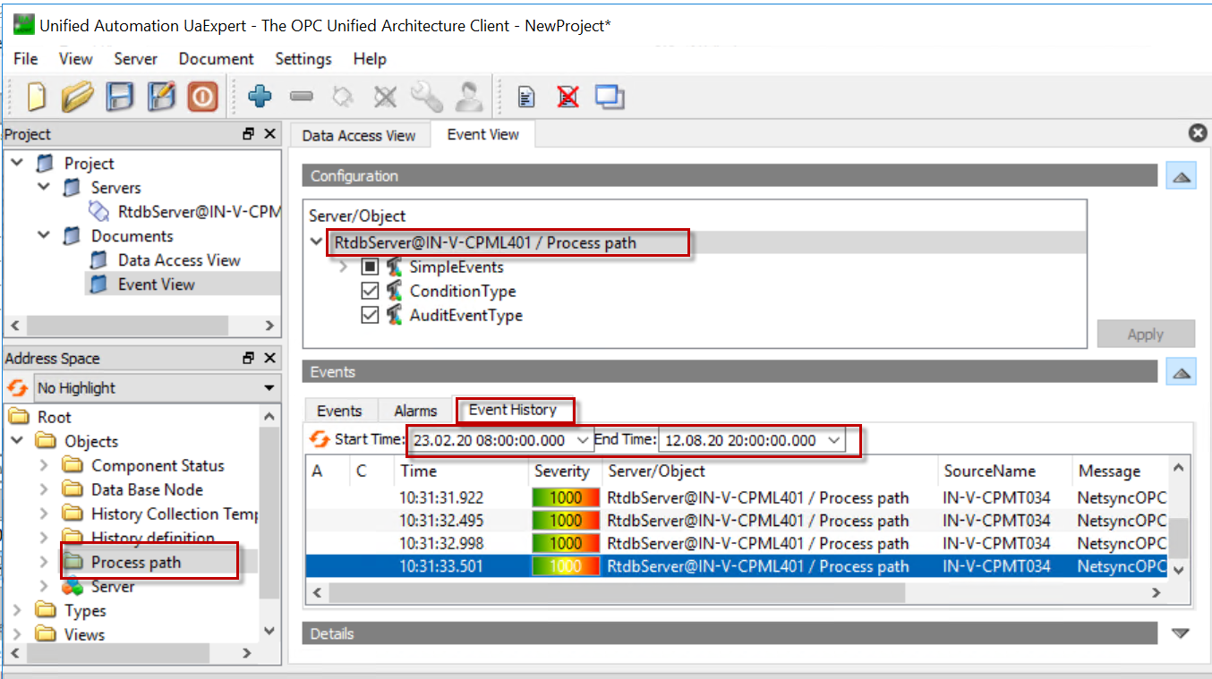Switch to the Events tab
The width and height of the screenshot is (1212, 679).
coord(340,411)
